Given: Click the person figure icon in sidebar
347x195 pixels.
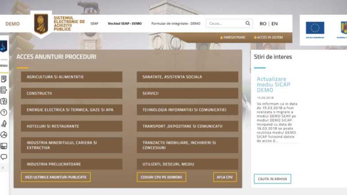Looking at the screenshot, I should click(4, 124).
